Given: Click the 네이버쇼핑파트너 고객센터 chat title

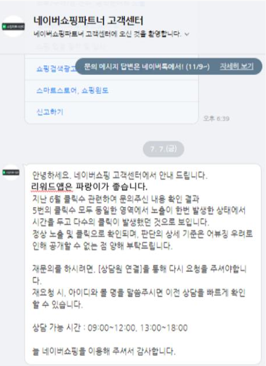Looking at the screenshot, I should [x=88, y=21].
